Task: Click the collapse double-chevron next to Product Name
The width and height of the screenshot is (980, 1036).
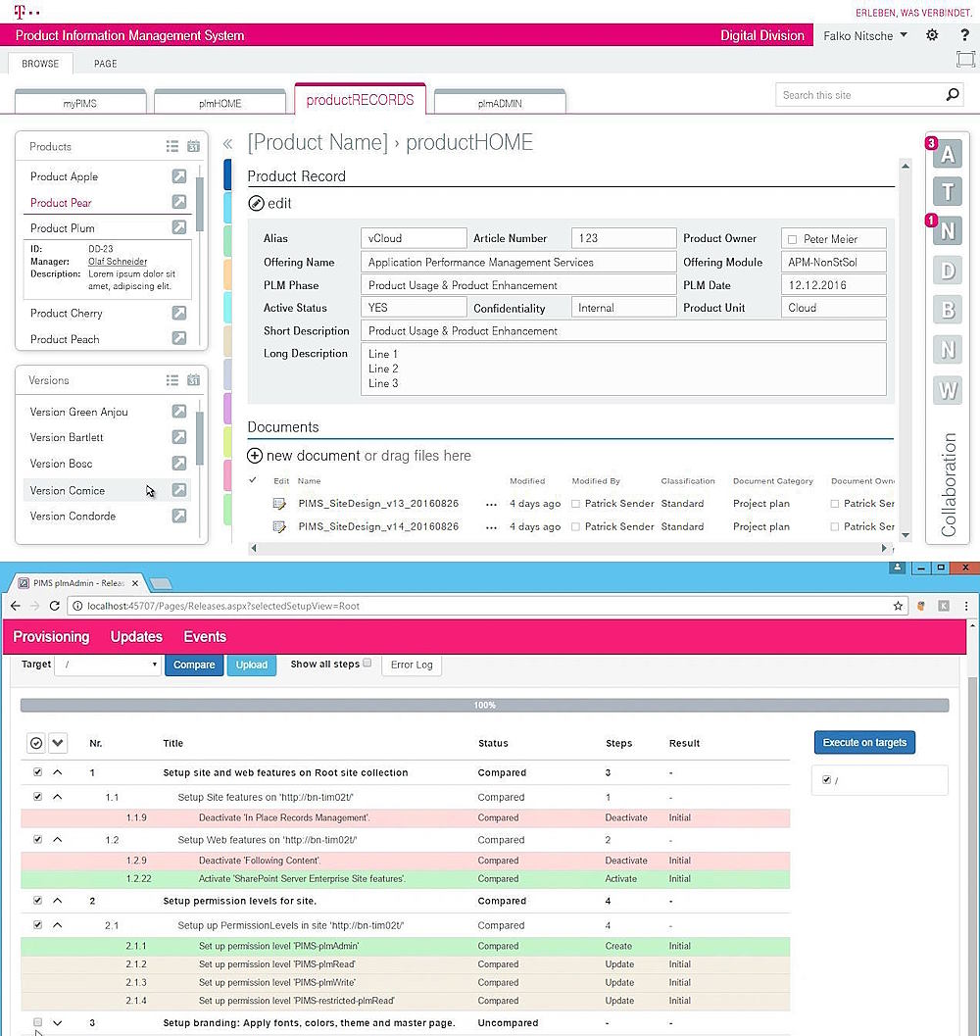Action: (228, 143)
